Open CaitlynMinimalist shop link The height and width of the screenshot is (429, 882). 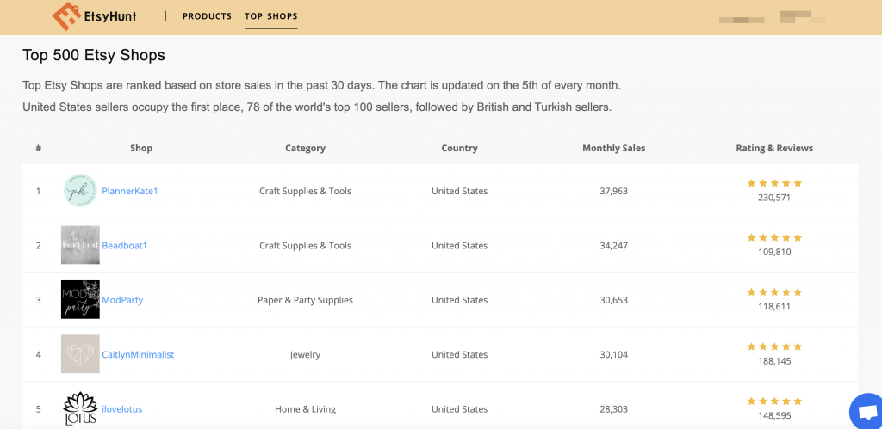[x=138, y=354]
